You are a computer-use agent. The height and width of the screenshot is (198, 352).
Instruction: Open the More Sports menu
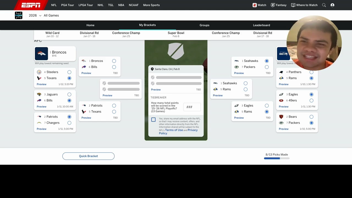tap(151, 5)
